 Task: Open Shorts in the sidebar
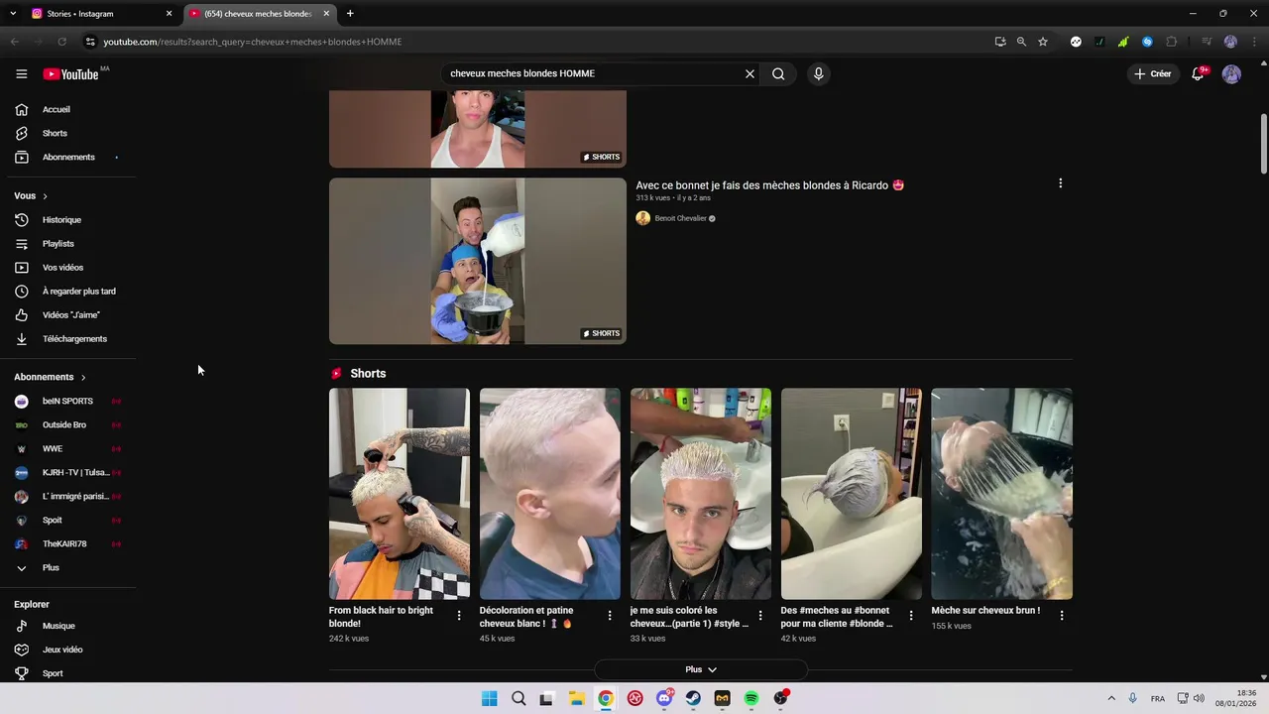(67, 133)
